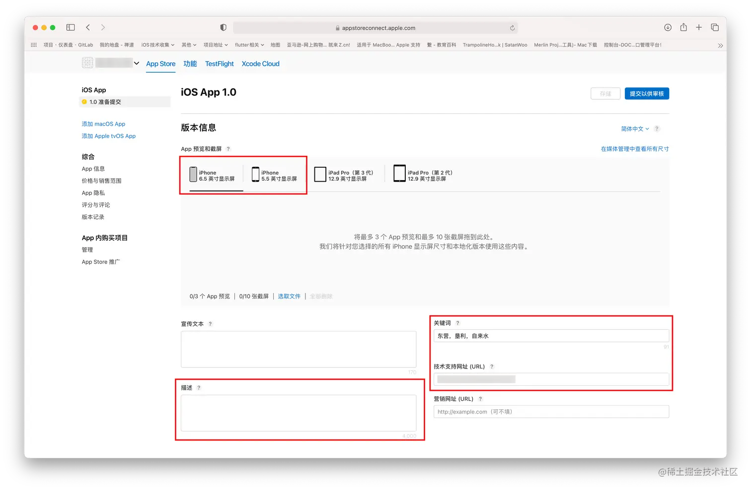751x490 pixels.
Task: Click 添加 macOS App link
Action: click(x=103, y=124)
